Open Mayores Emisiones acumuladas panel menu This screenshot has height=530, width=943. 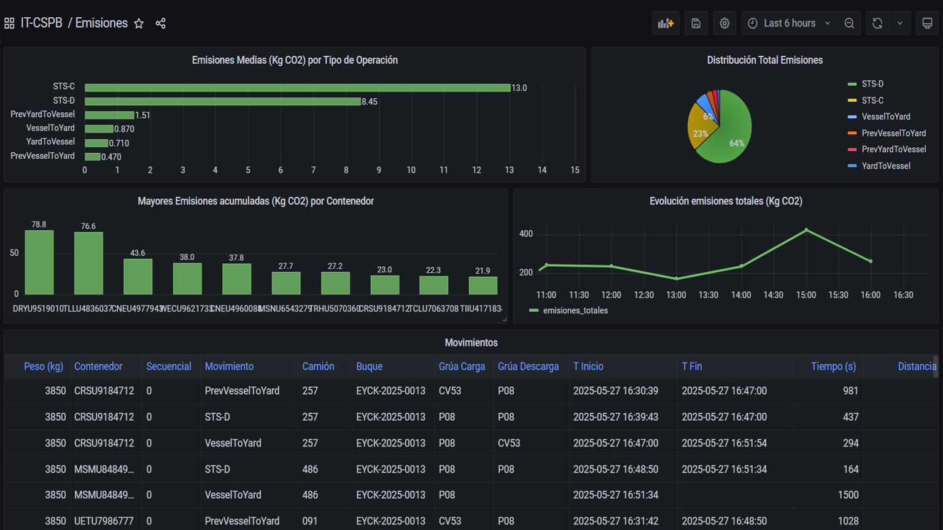pos(255,201)
